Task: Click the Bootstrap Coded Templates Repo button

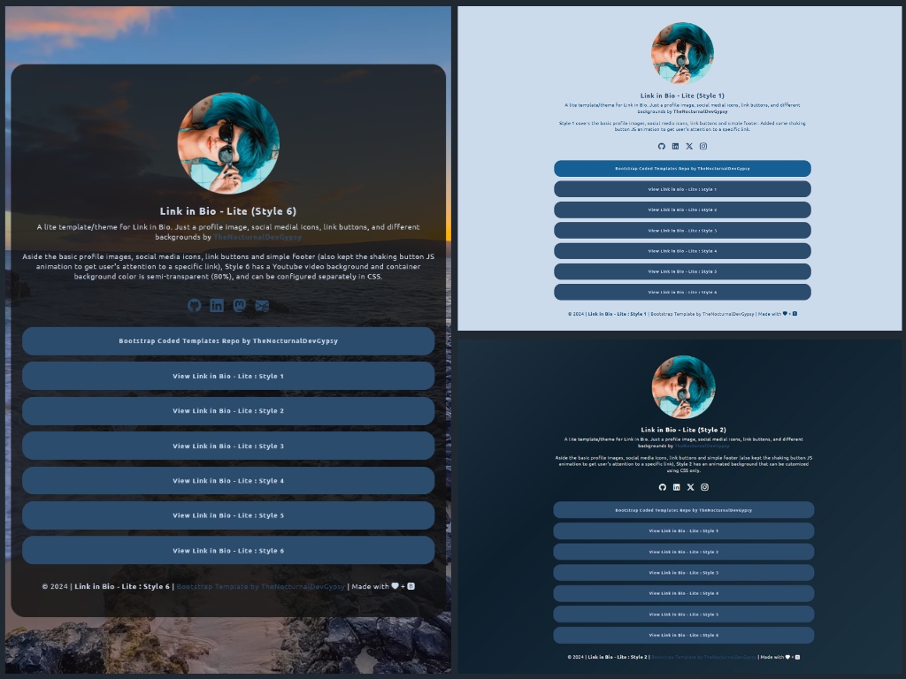Action: click(227, 340)
